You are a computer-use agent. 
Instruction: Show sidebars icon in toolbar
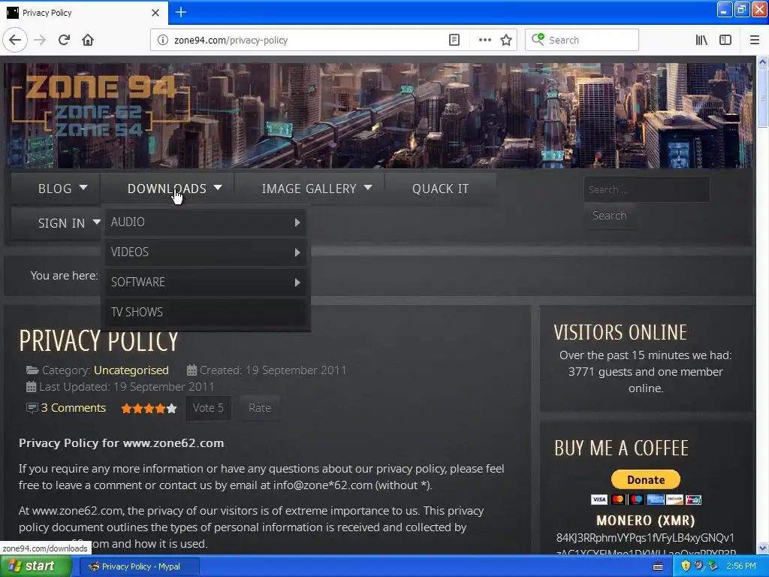click(725, 41)
